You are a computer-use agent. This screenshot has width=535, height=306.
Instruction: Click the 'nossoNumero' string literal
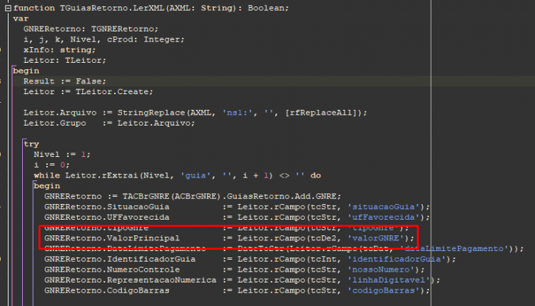tap(381, 270)
